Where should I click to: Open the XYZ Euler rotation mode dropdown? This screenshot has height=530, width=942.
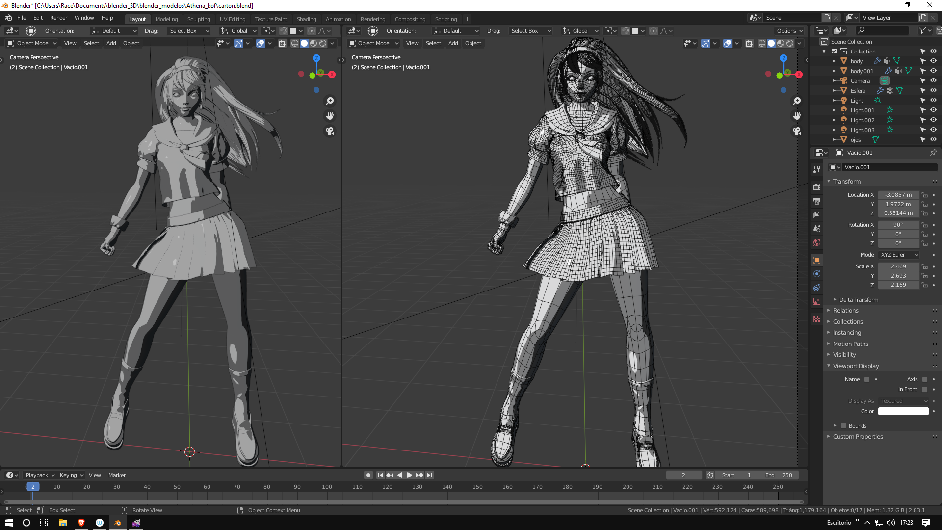pos(899,255)
